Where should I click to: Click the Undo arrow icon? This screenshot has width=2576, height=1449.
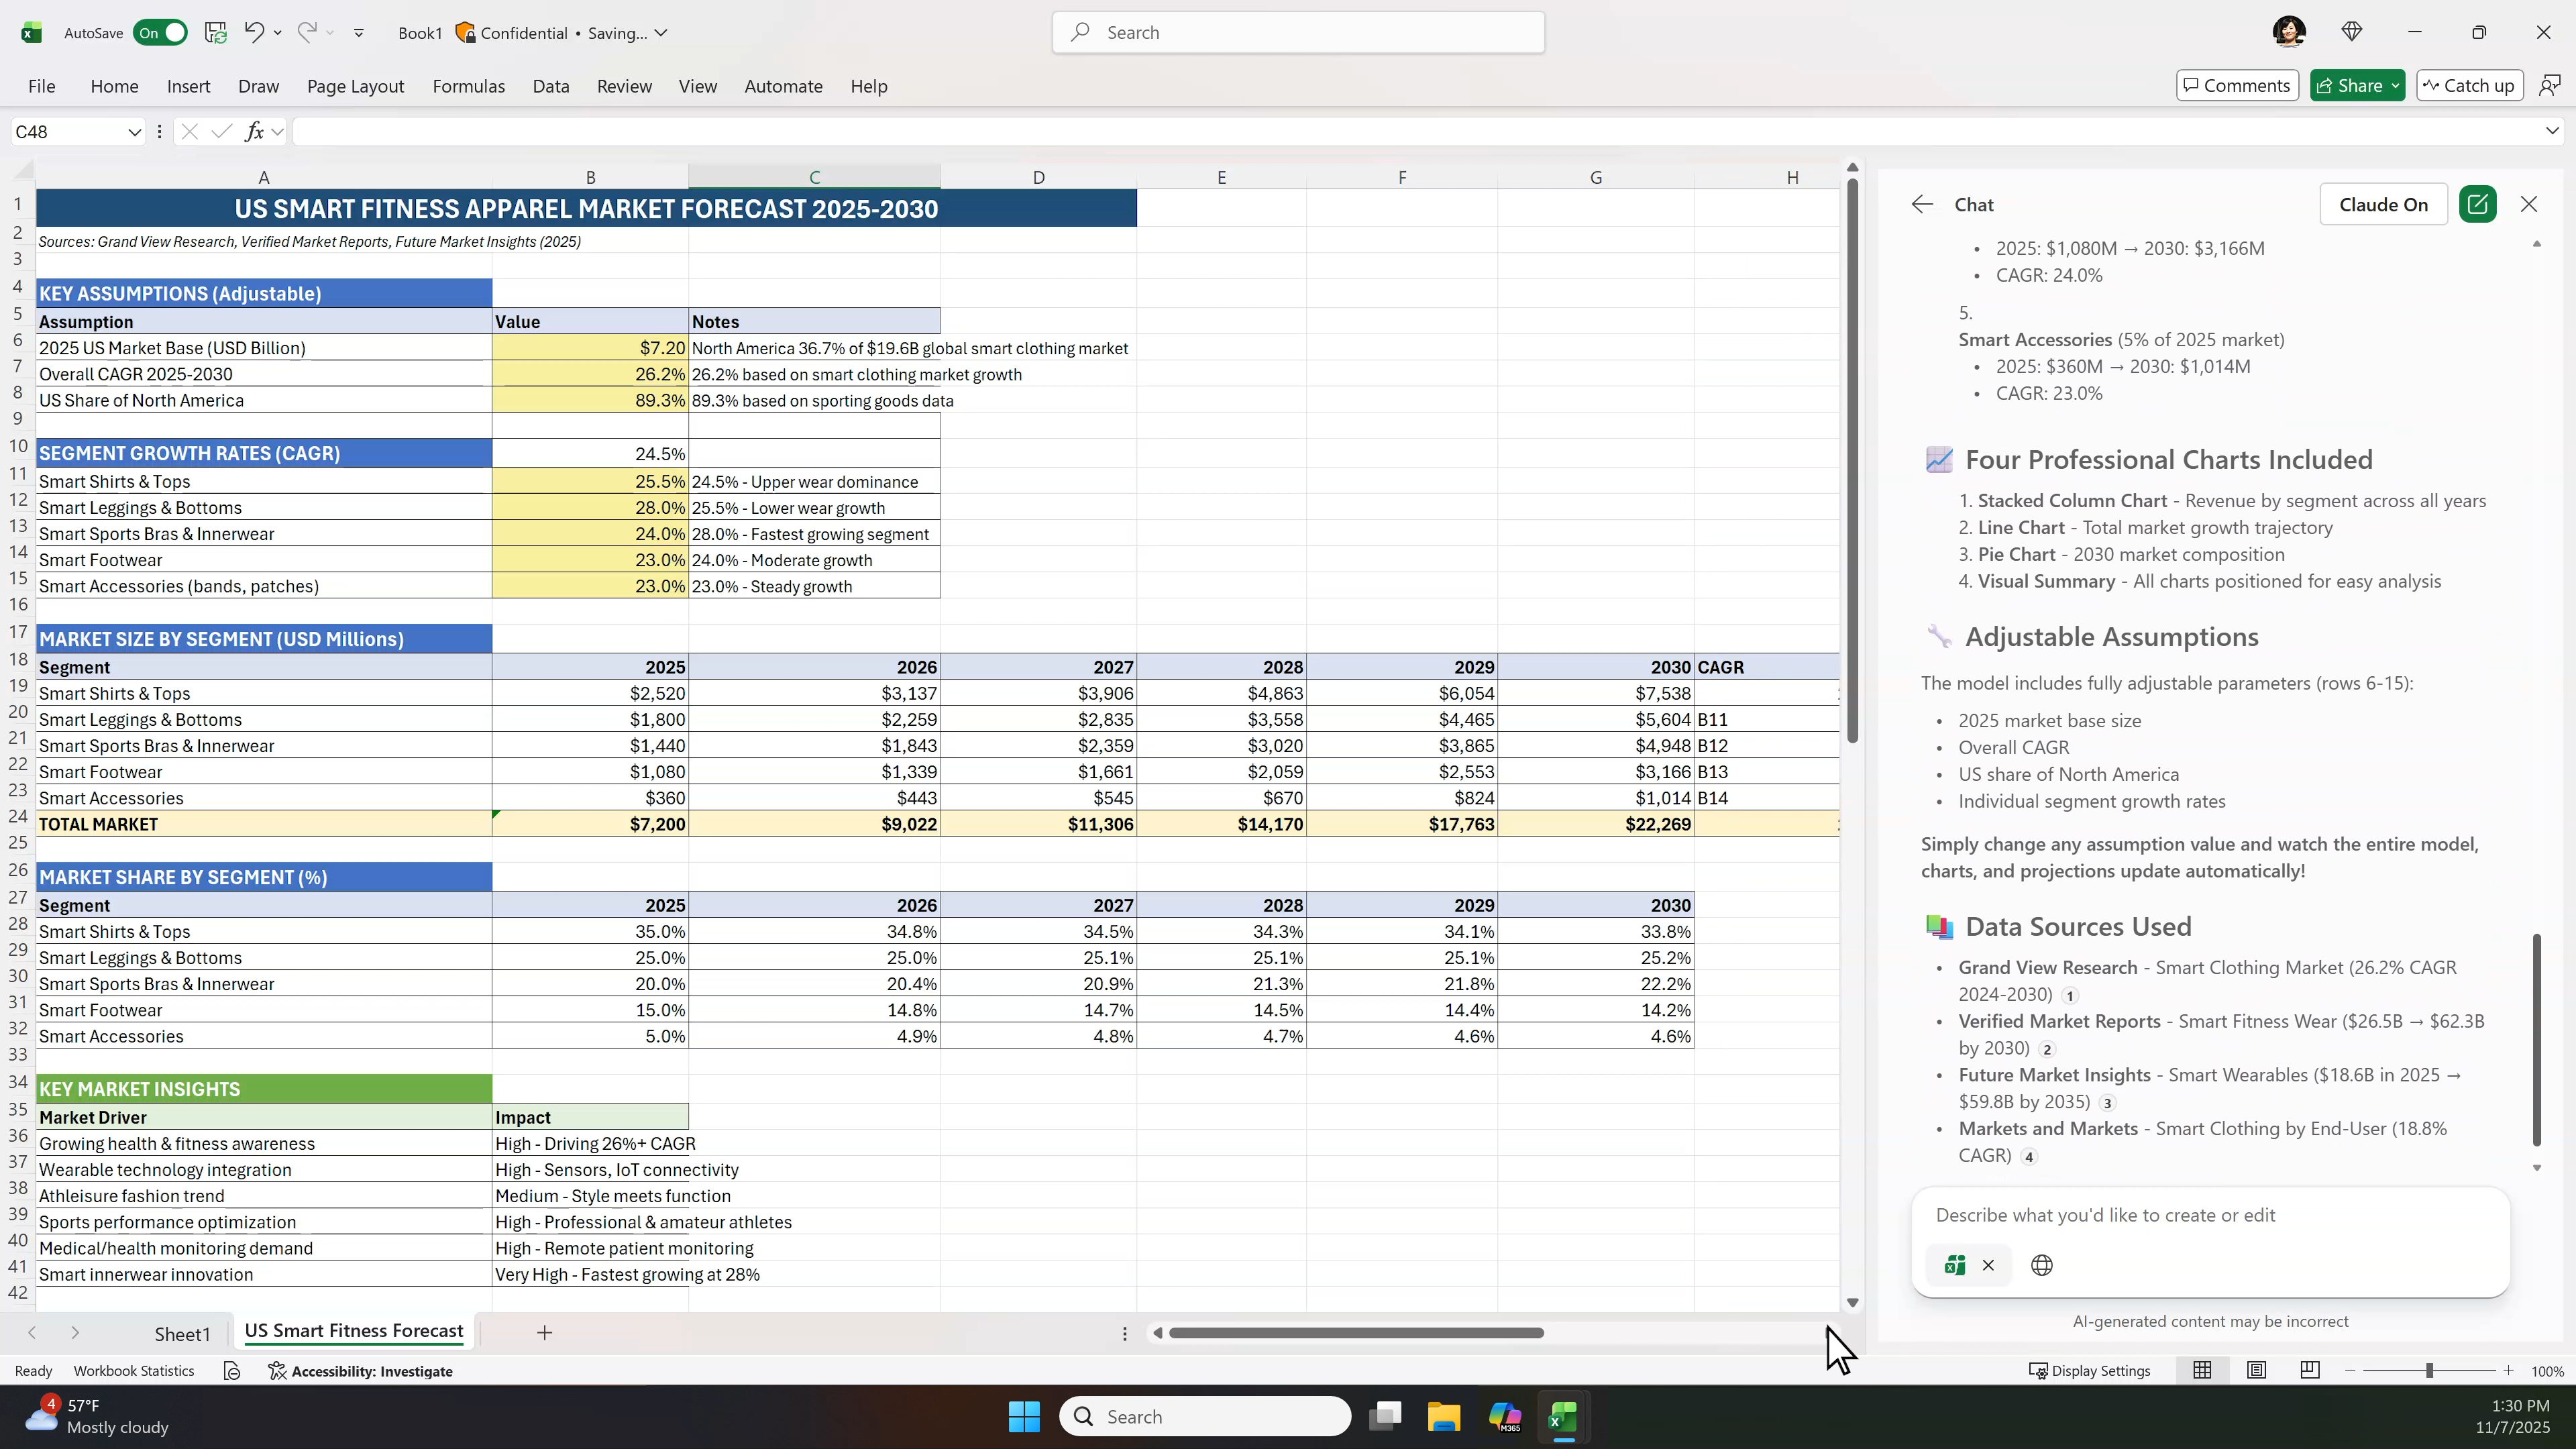tap(254, 32)
